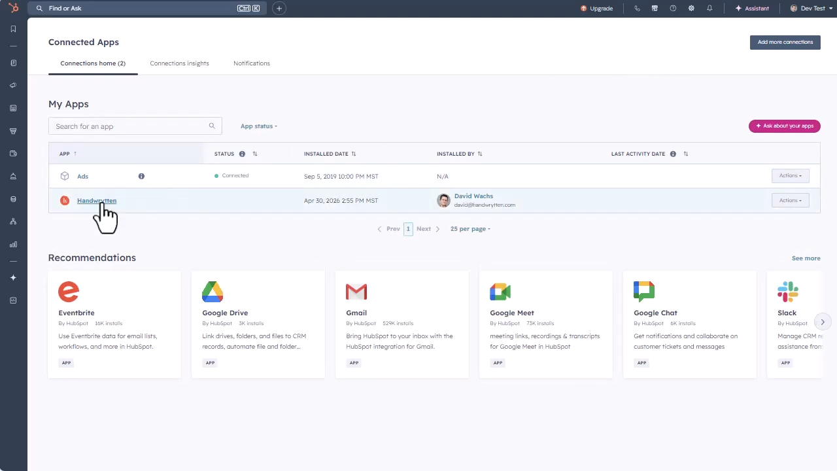This screenshot has height=471, width=837.
Task: Open the Development code sidebar icon
Action: click(13, 300)
